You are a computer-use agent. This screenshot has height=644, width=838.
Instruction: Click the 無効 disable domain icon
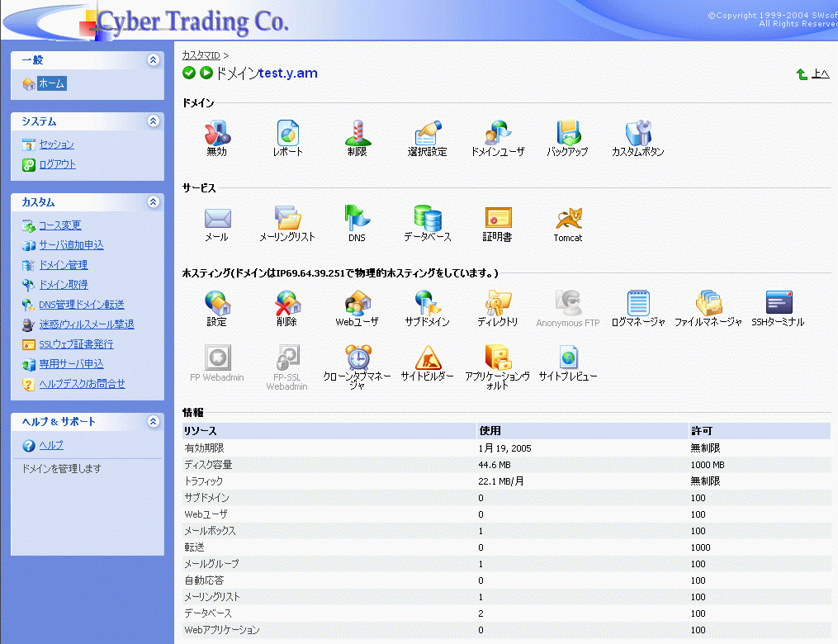click(x=216, y=134)
